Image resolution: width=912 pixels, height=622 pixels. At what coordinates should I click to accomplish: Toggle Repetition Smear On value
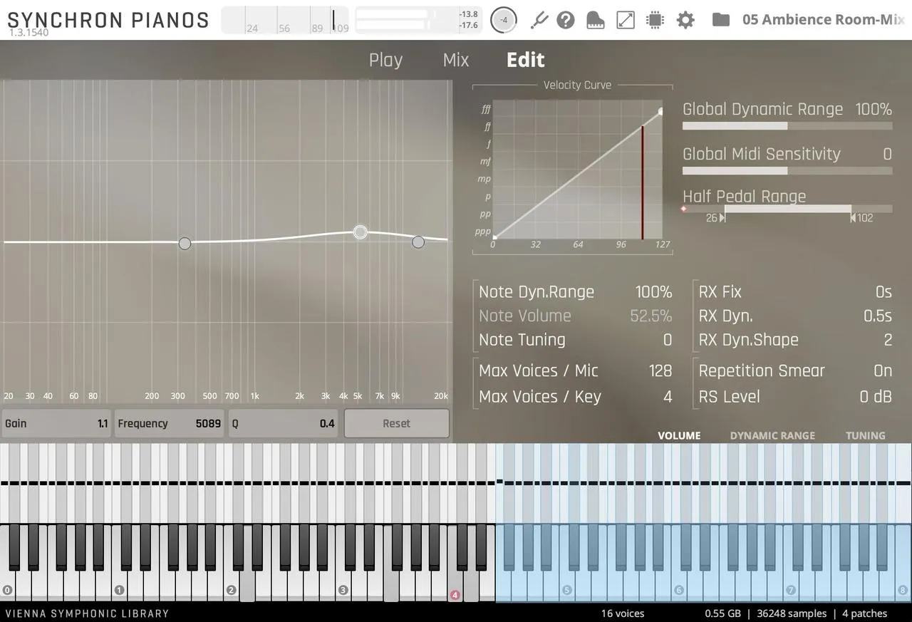pyautogui.click(x=883, y=370)
